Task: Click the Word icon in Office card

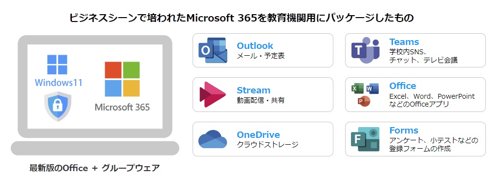Action: click(x=372, y=88)
